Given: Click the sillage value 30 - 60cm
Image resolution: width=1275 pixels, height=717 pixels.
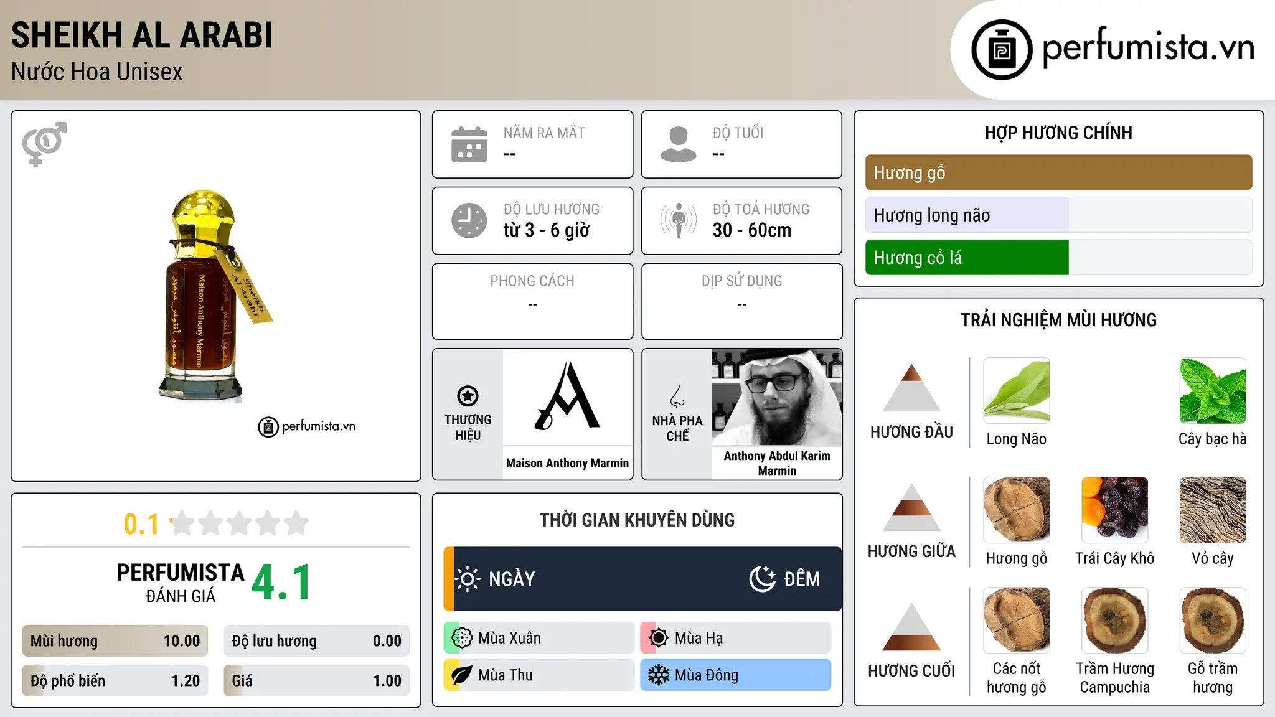Looking at the screenshot, I should click(752, 230).
